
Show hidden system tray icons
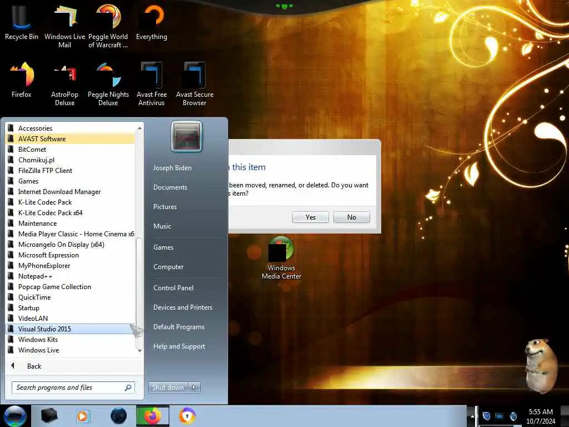pos(472,416)
